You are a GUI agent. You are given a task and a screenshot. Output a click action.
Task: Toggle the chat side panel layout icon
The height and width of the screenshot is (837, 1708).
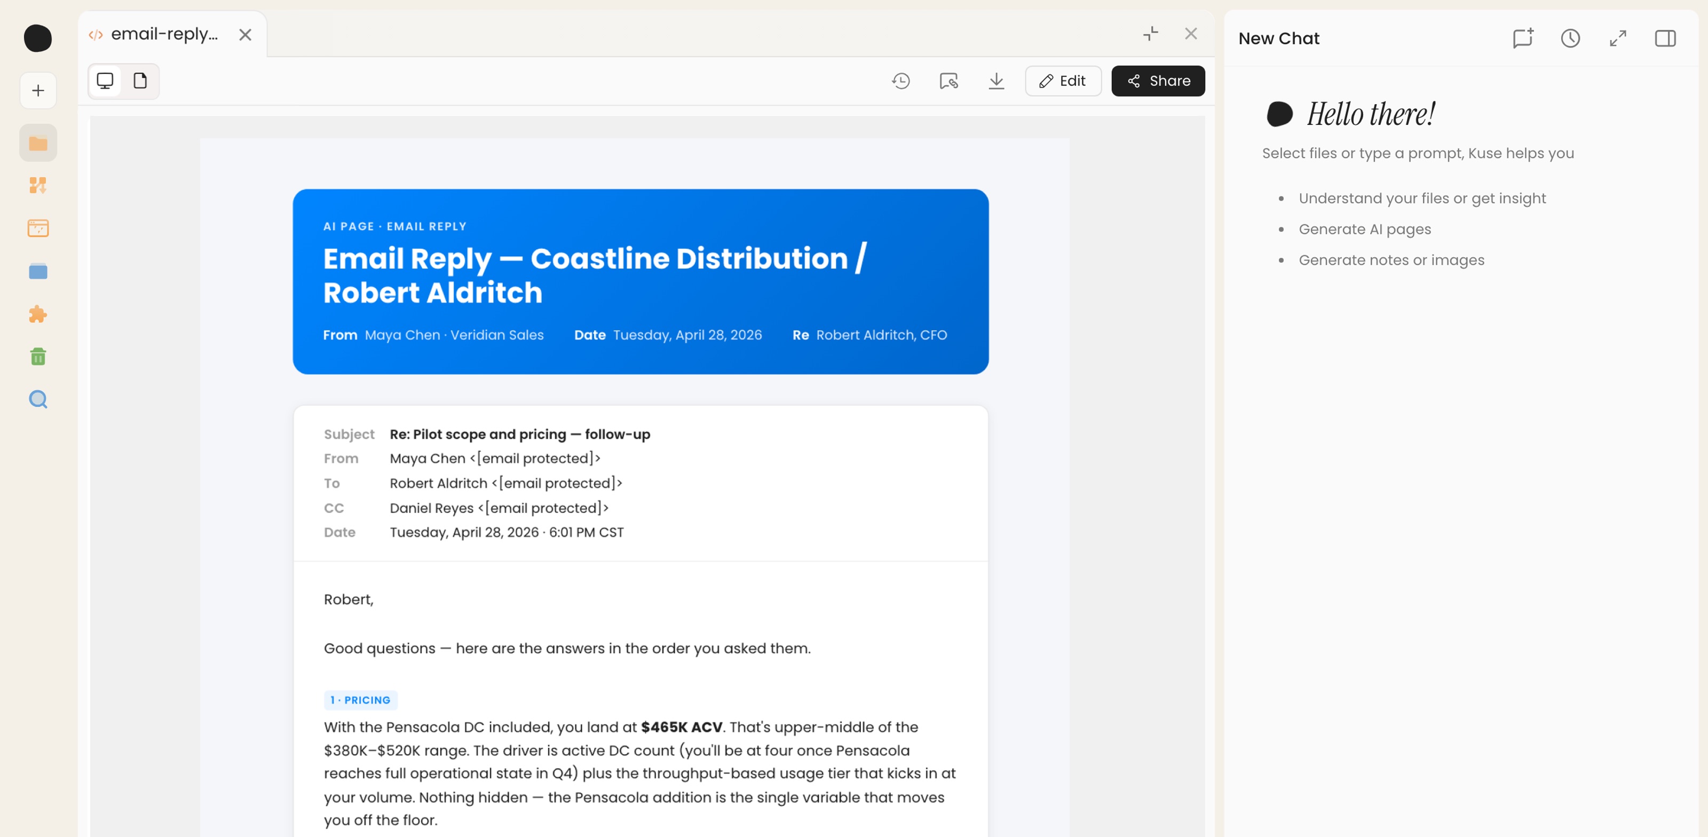tap(1665, 38)
